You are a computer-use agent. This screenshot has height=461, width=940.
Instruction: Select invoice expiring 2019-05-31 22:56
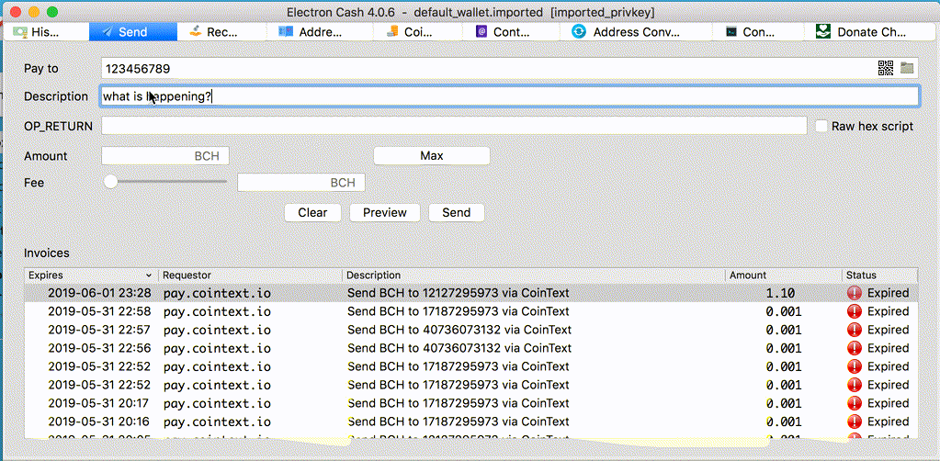click(471, 348)
